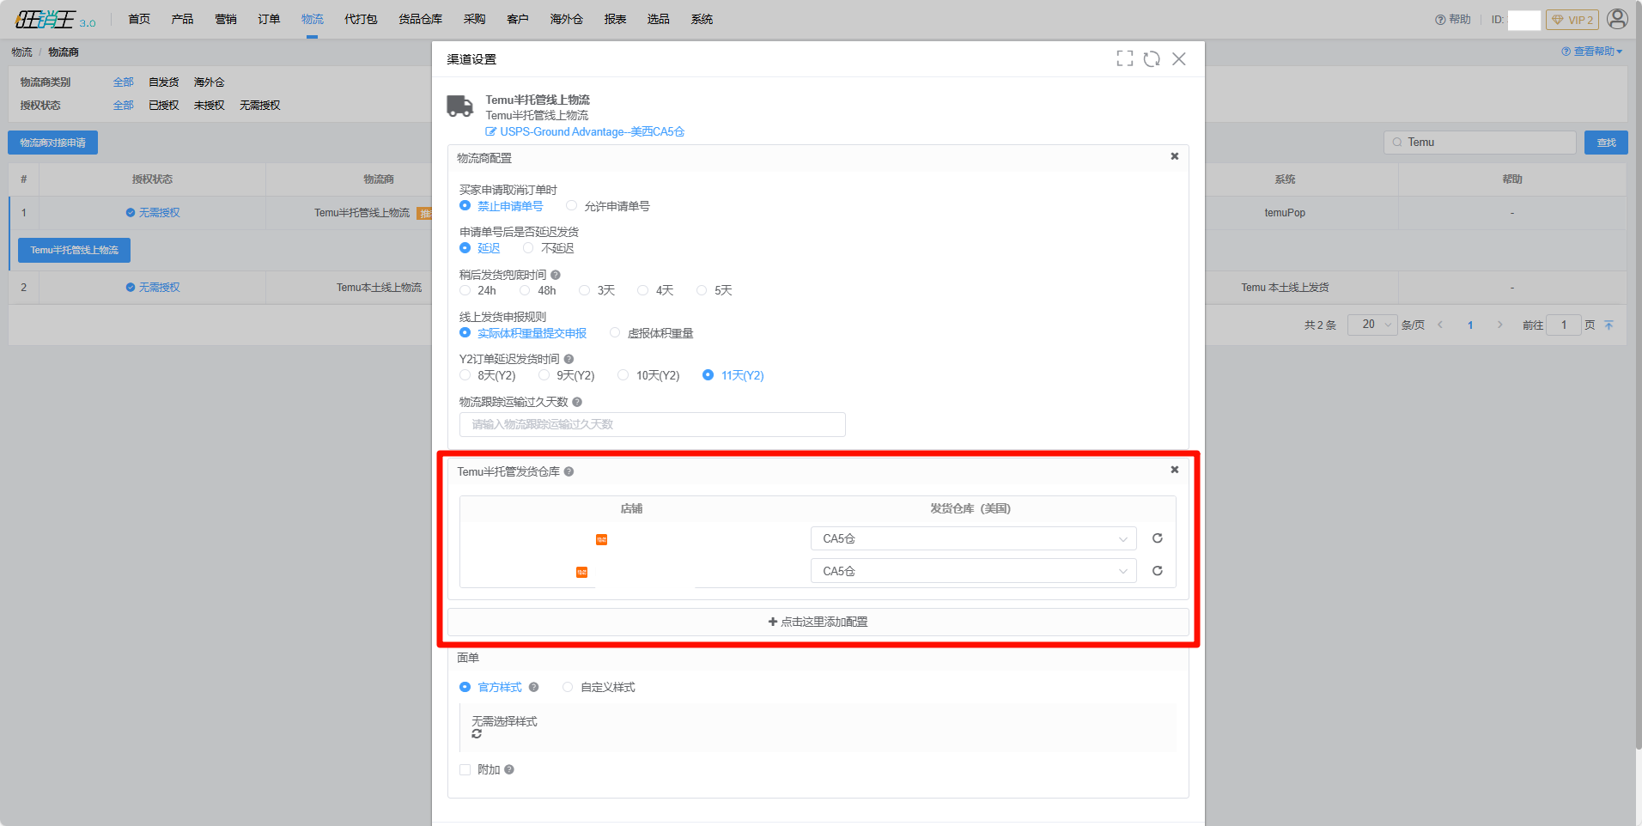The width and height of the screenshot is (1642, 826).
Task: Open the 海外仓 menu
Action: 567,19
